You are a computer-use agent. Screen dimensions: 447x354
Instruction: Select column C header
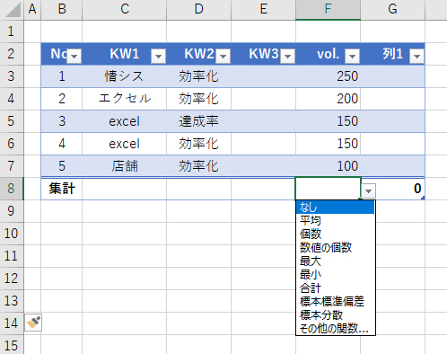(125, 10)
